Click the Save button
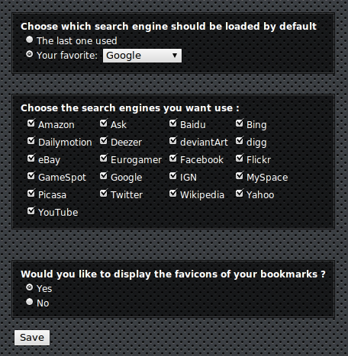This screenshot has width=348, height=356. [x=32, y=338]
